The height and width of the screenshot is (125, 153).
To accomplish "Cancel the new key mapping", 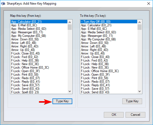I will [135, 115].
